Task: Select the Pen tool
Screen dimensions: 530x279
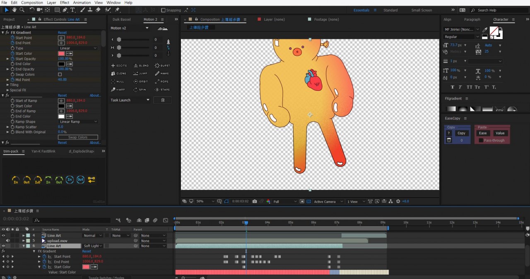Action: [65, 10]
